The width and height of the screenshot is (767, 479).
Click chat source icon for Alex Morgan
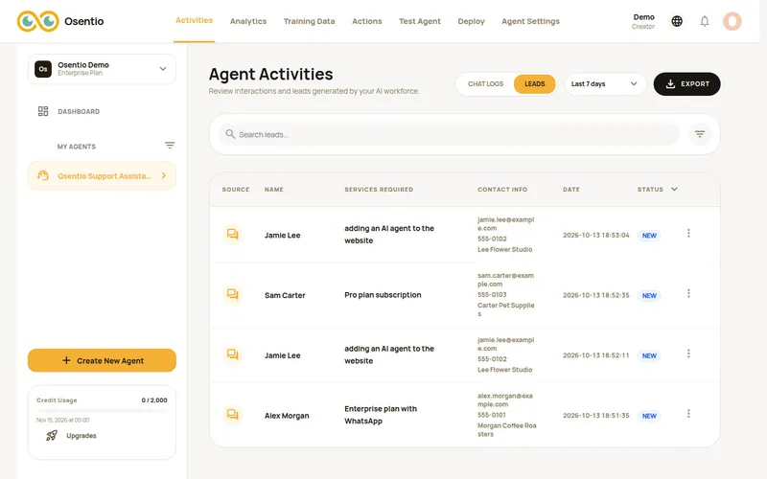click(232, 415)
